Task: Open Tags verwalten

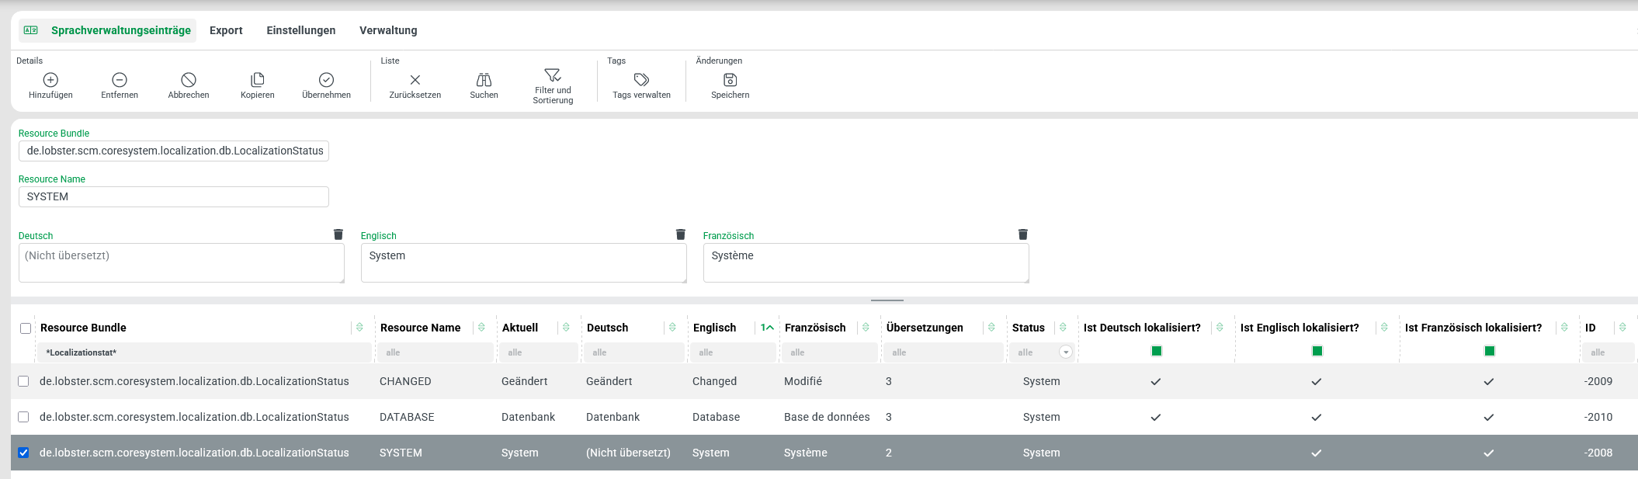Action: click(x=641, y=80)
